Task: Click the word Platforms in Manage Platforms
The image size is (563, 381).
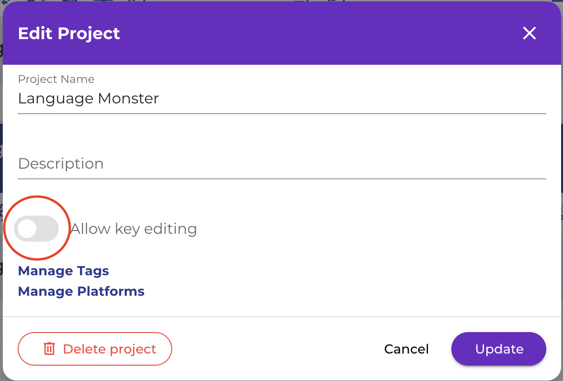Action: 111,291
